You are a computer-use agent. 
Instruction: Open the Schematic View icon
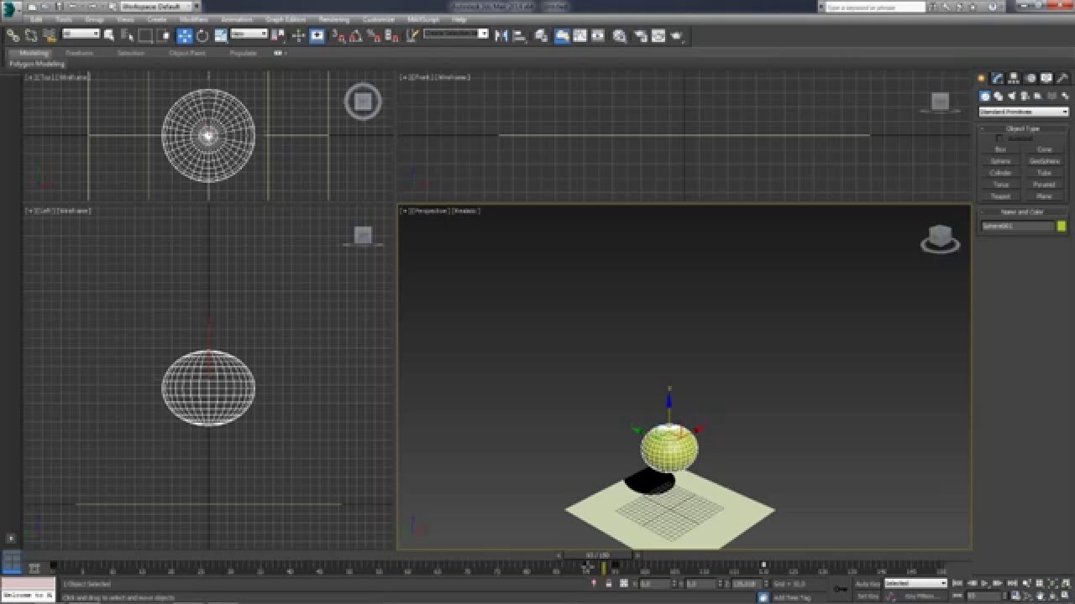tap(598, 35)
